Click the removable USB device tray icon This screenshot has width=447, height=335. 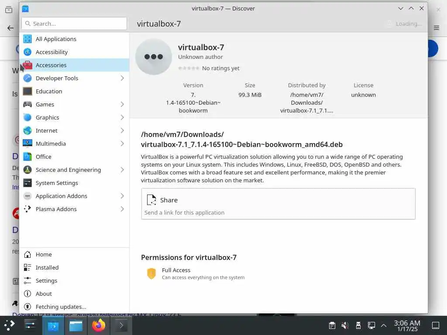point(358,325)
